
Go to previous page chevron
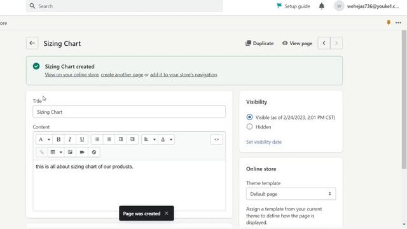[324, 43]
